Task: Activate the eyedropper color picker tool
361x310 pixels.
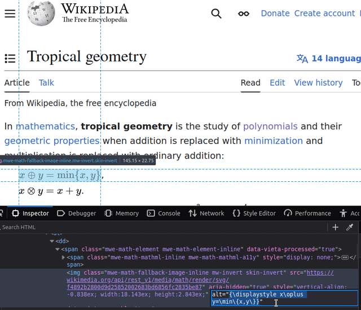Action: point(350,227)
